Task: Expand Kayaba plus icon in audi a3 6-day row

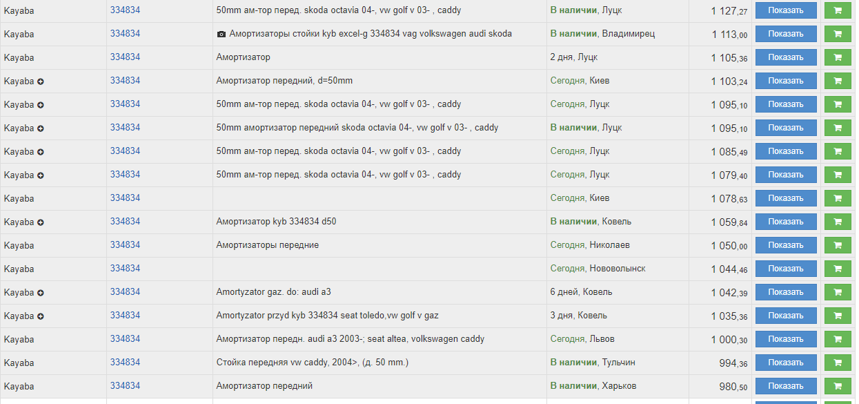Action: [x=41, y=293]
